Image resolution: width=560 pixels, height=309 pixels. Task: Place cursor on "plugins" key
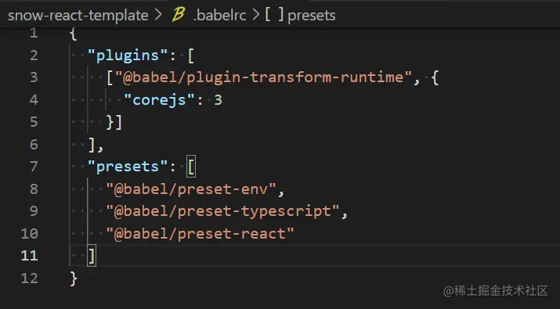[128, 56]
